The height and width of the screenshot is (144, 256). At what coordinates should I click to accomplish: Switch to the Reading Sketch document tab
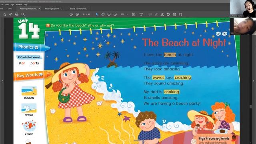point(28,8)
